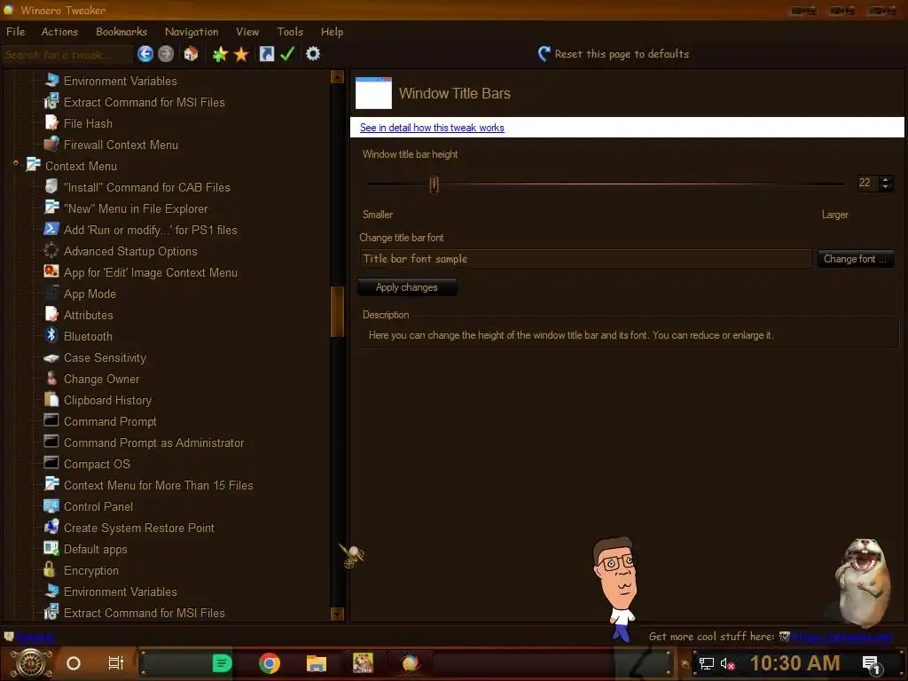Click the muted volume tray icon
Image resolution: width=908 pixels, height=681 pixels.
(727, 663)
